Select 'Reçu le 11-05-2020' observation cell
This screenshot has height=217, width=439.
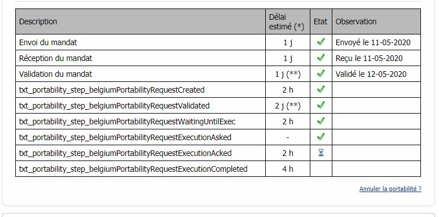pyautogui.click(x=376, y=58)
